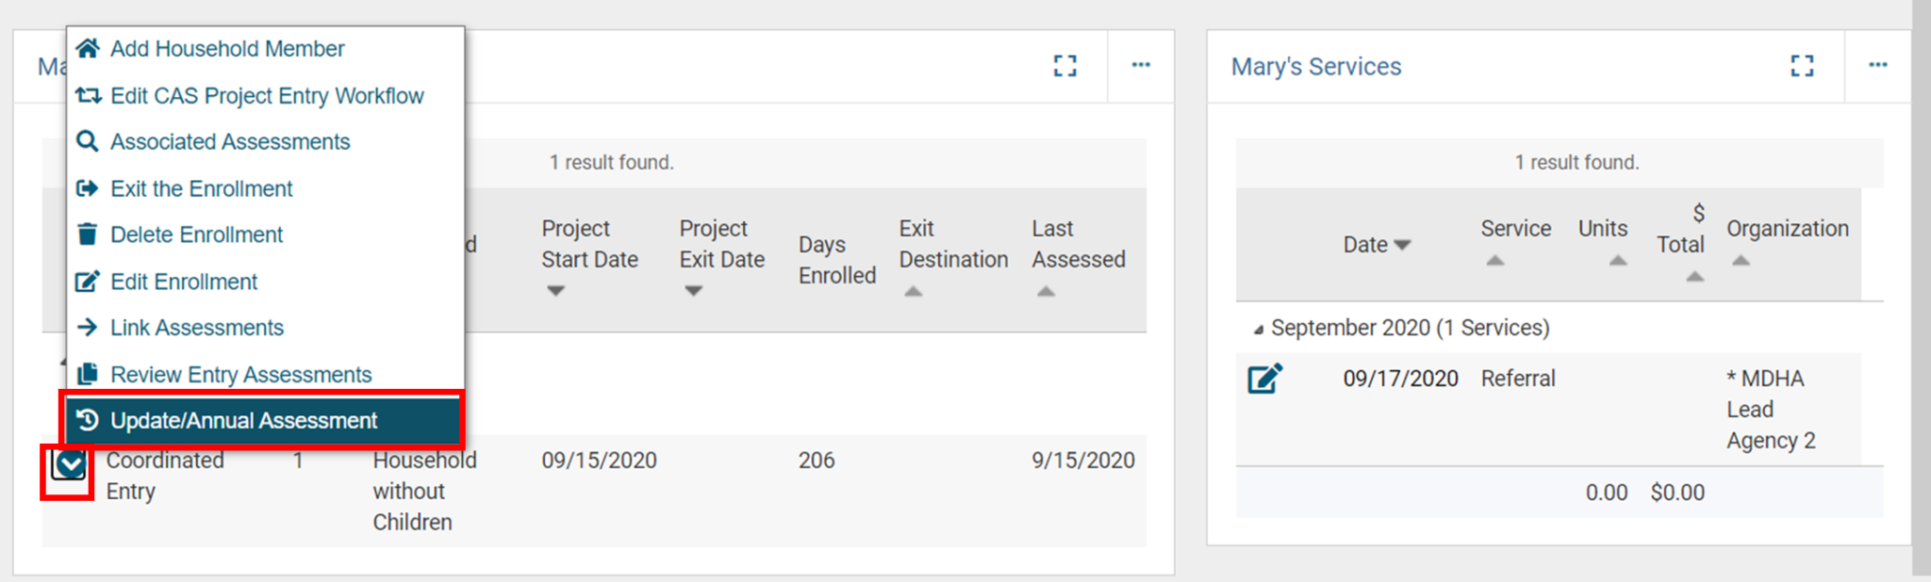Click the Update/Annual Assessment history icon
1931x582 pixels.
pyautogui.click(x=88, y=420)
